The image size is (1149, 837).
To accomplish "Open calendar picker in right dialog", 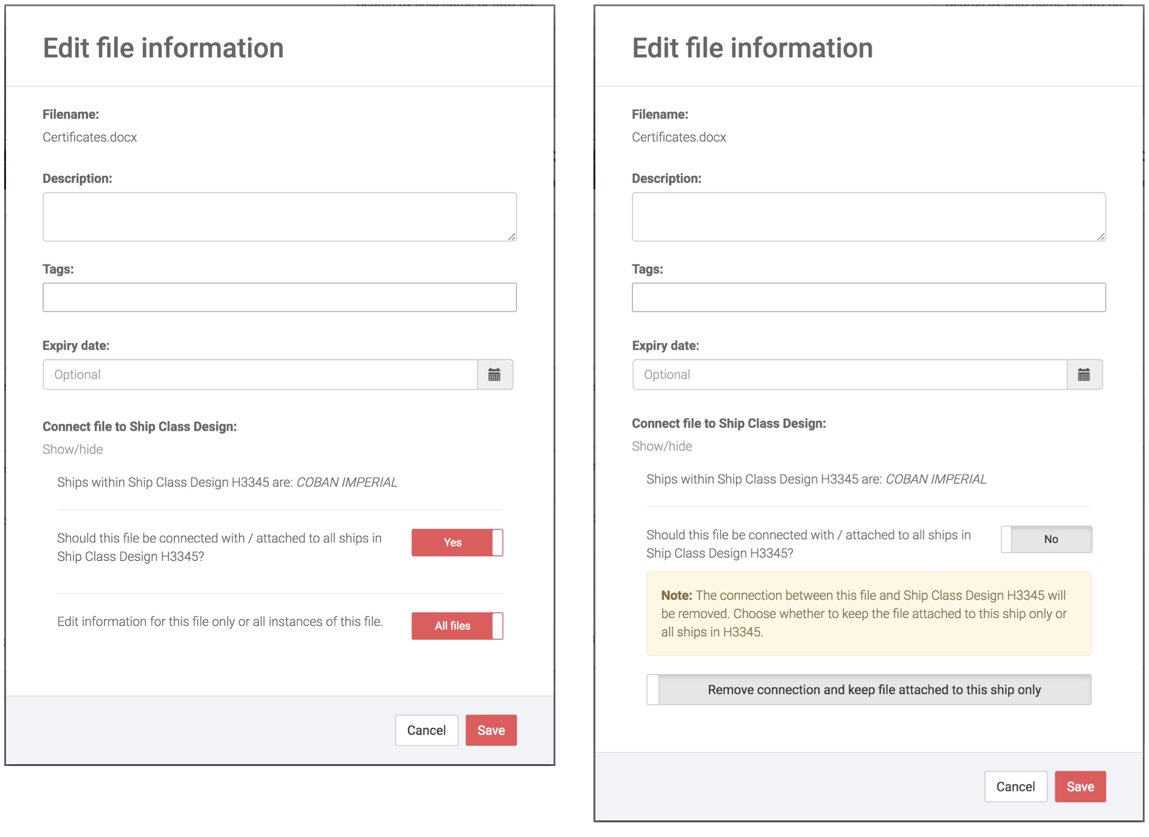I will 1084,374.
